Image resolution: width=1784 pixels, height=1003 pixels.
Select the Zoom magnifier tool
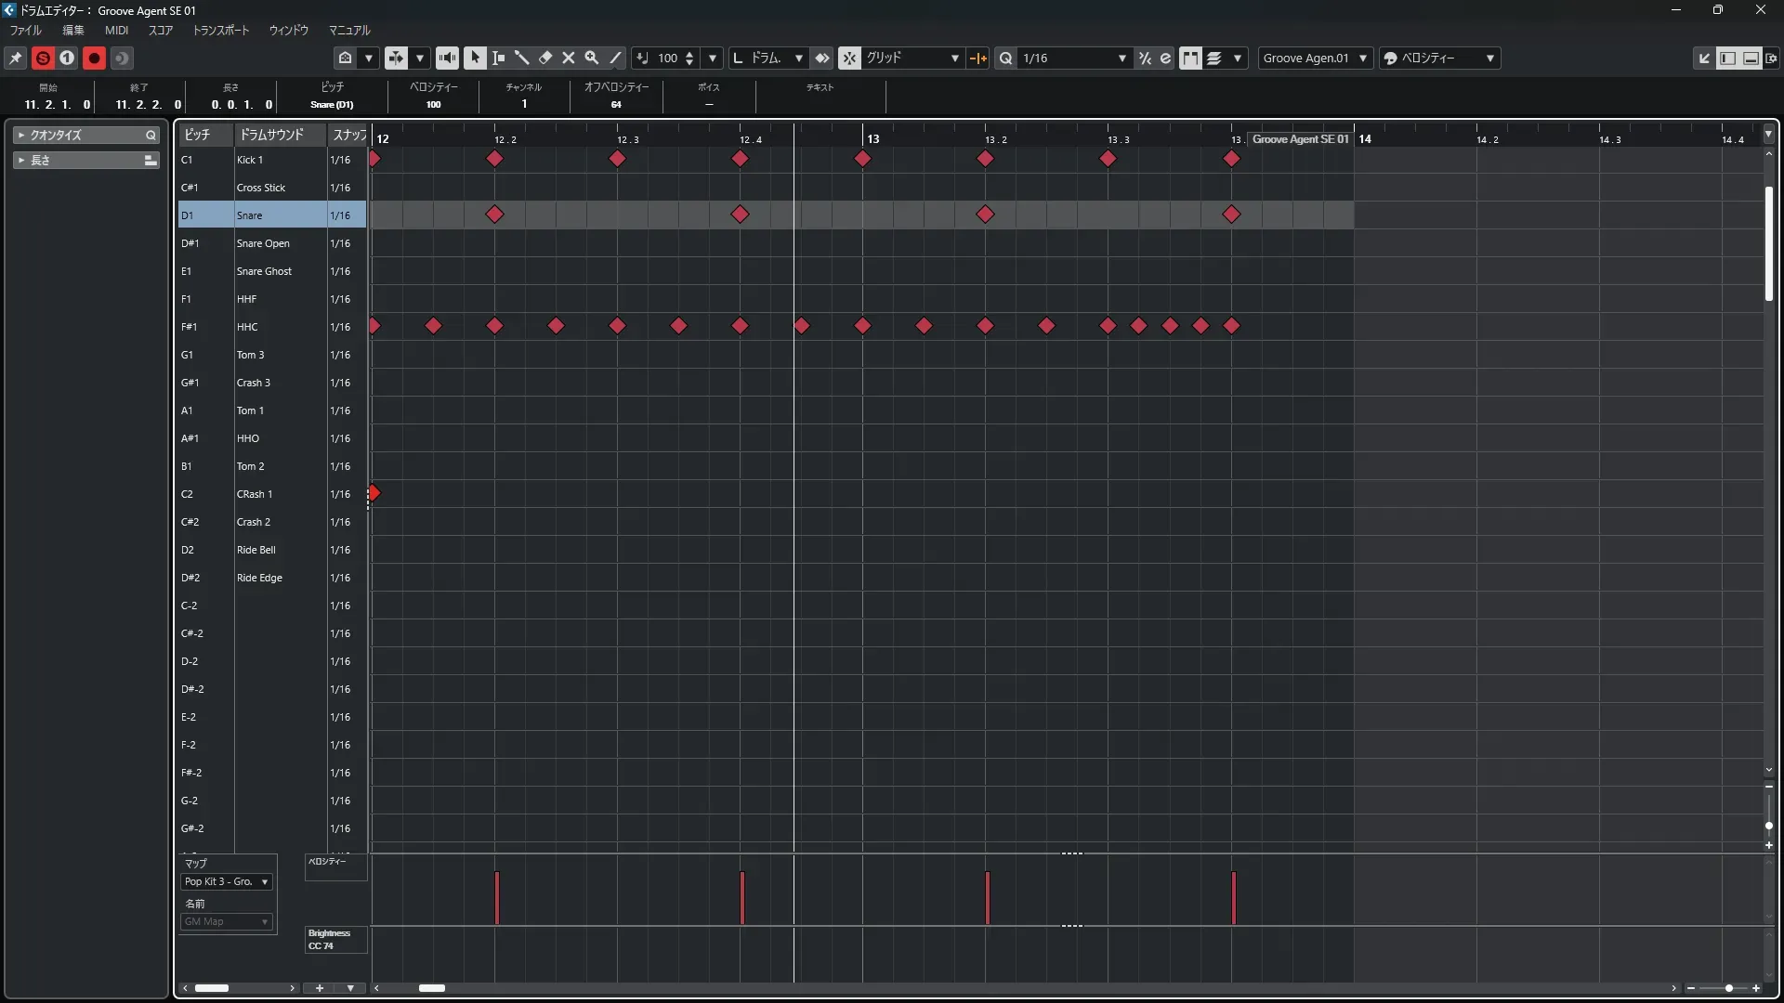pyautogui.click(x=592, y=58)
